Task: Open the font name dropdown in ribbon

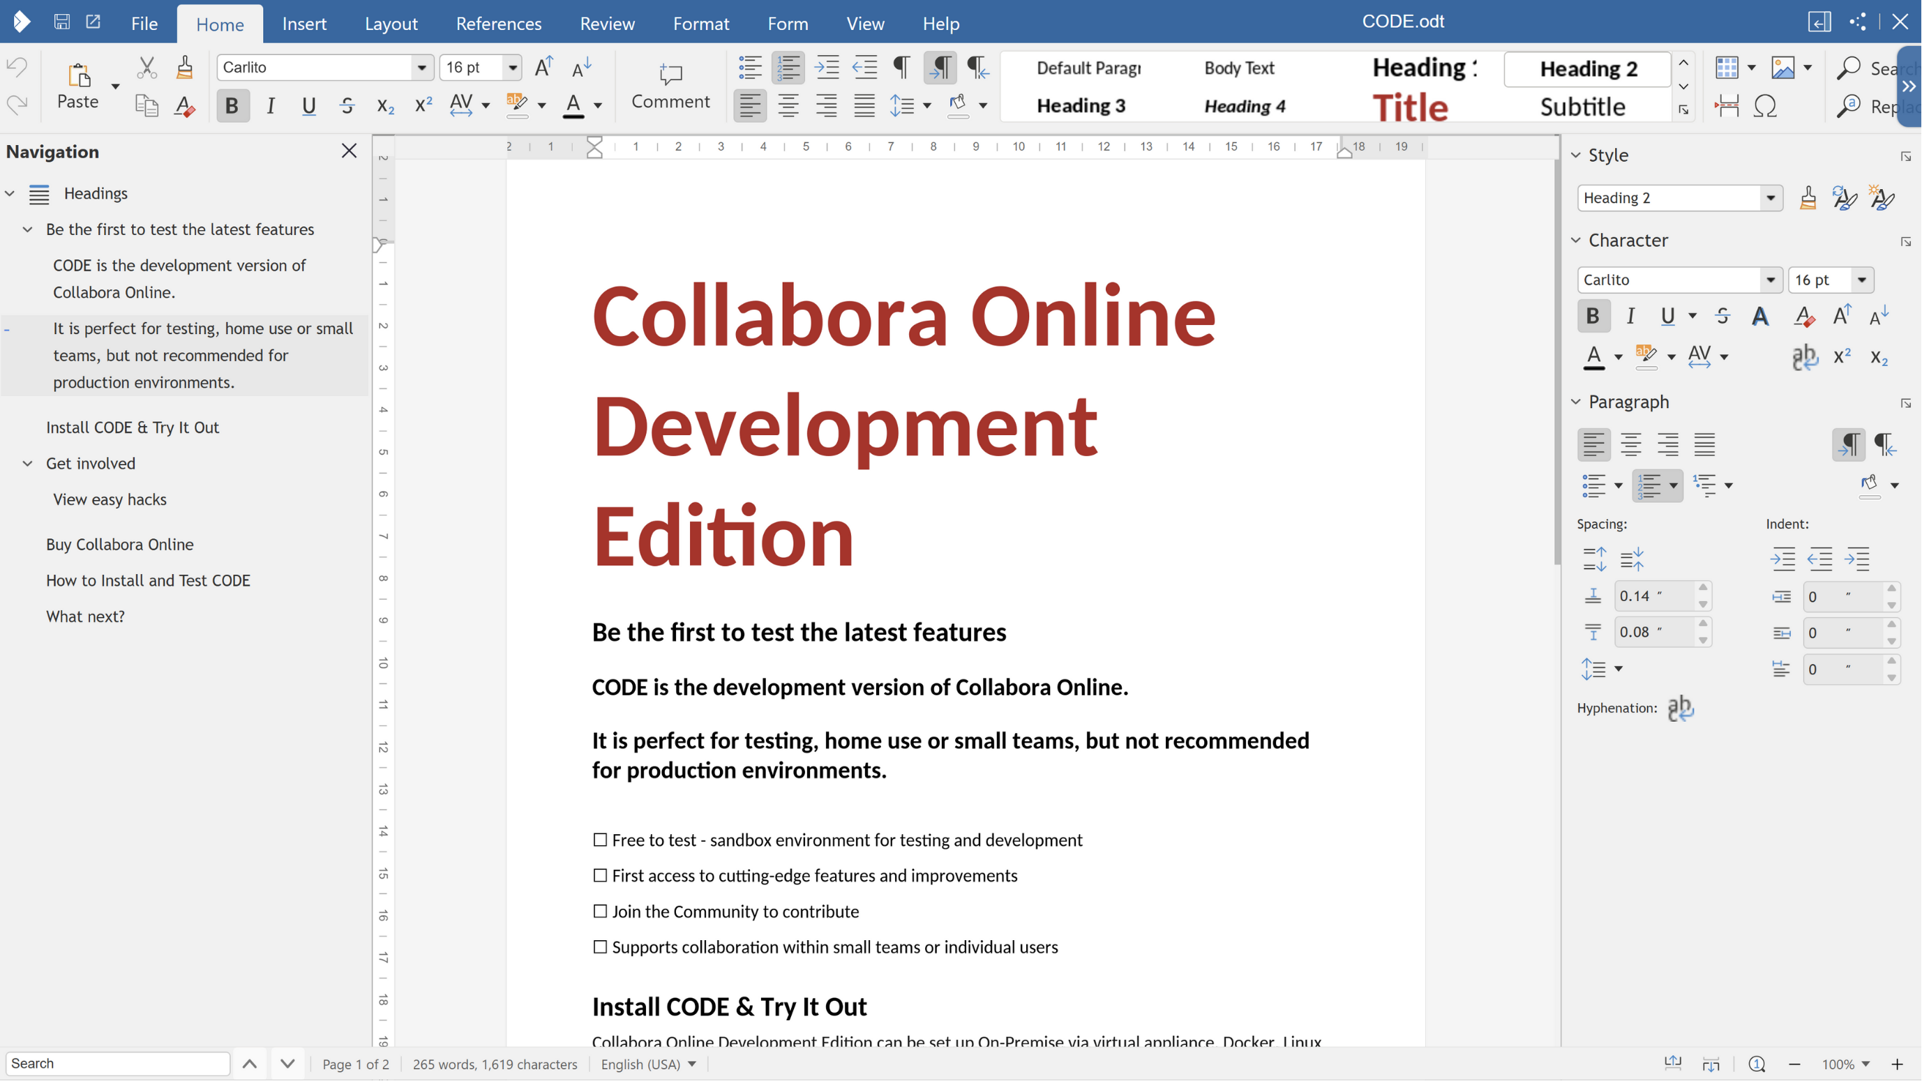Action: pos(421,67)
